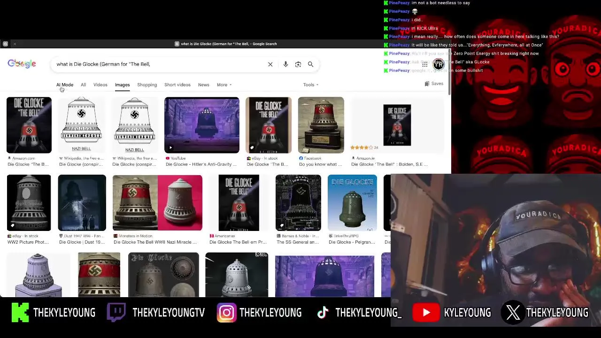The height and width of the screenshot is (338, 601).
Task: Select the Images tab
Action: [122, 84]
